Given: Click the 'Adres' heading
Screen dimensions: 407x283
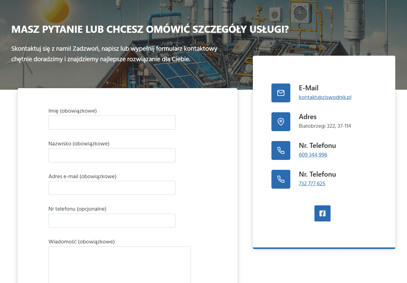Looking at the screenshot, I should (x=308, y=117).
